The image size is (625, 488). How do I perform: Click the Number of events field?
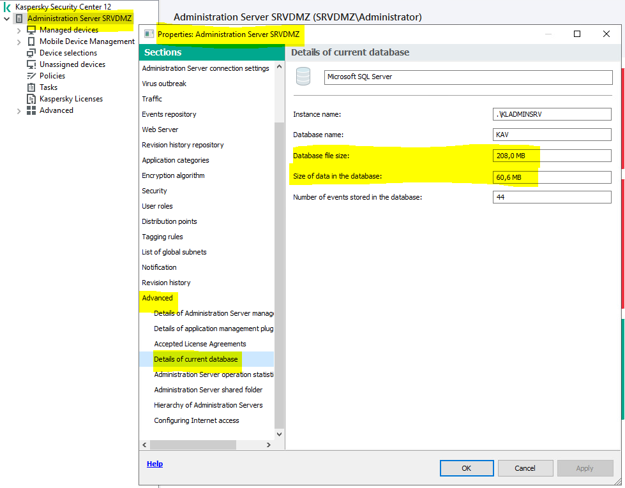[552, 197]
